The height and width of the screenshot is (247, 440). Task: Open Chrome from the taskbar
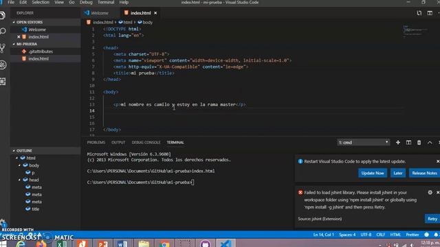[x=164, y=244]
